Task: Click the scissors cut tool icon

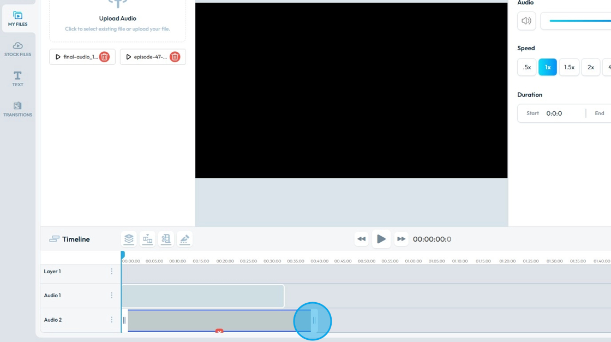Action: pos(166,239)
